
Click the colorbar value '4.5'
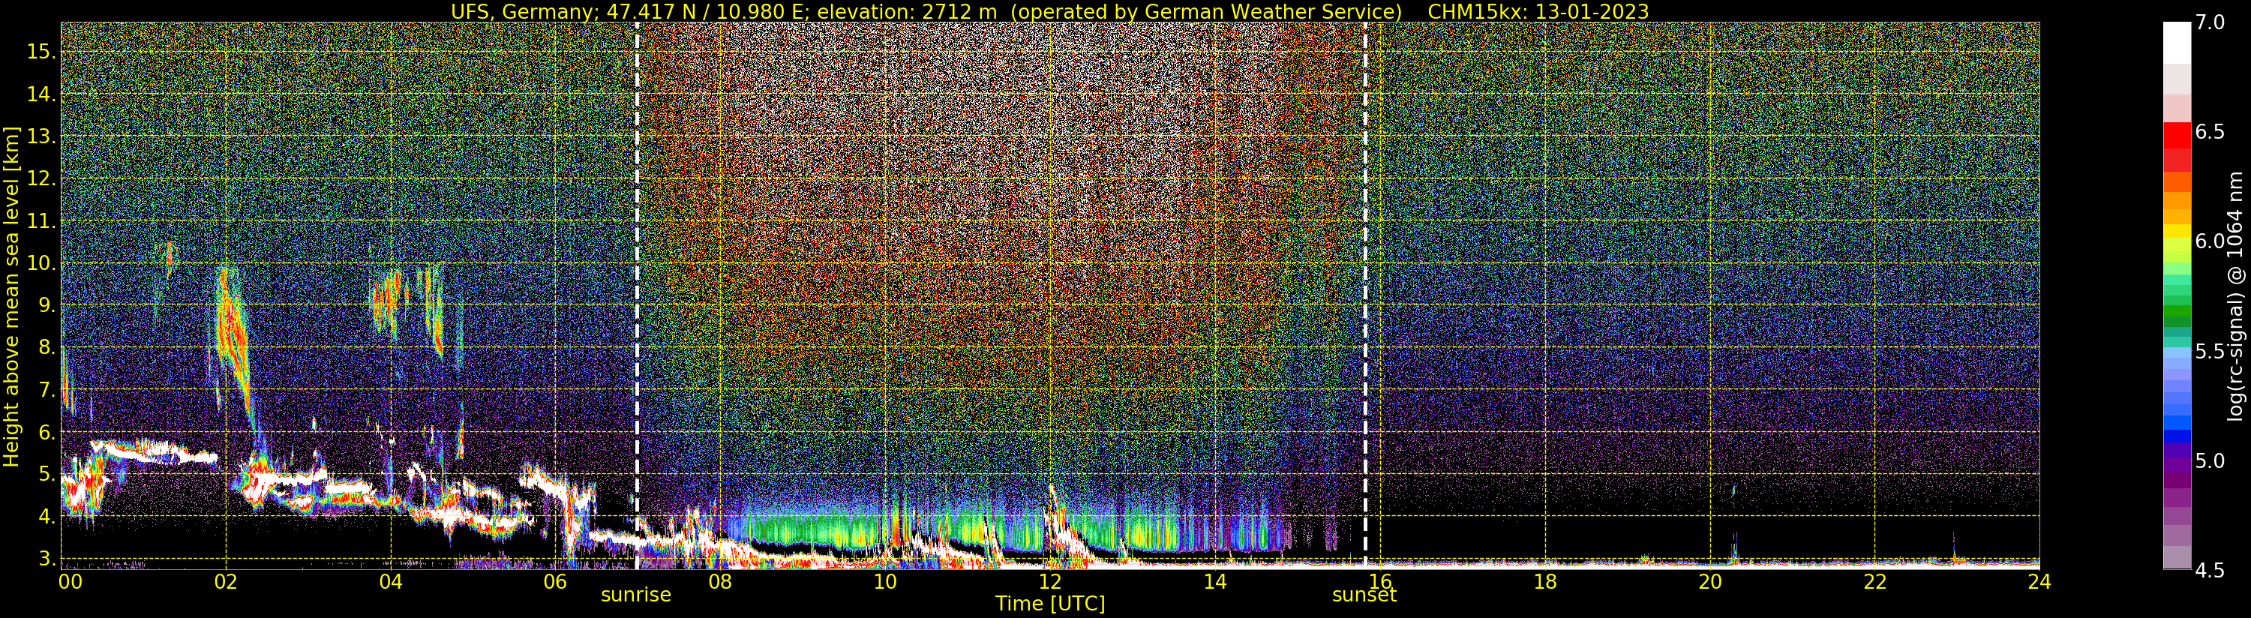point(2210,570)
